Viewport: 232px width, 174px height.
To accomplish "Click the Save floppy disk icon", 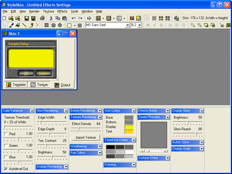I will pyautogui.click(x=27, y=18).
